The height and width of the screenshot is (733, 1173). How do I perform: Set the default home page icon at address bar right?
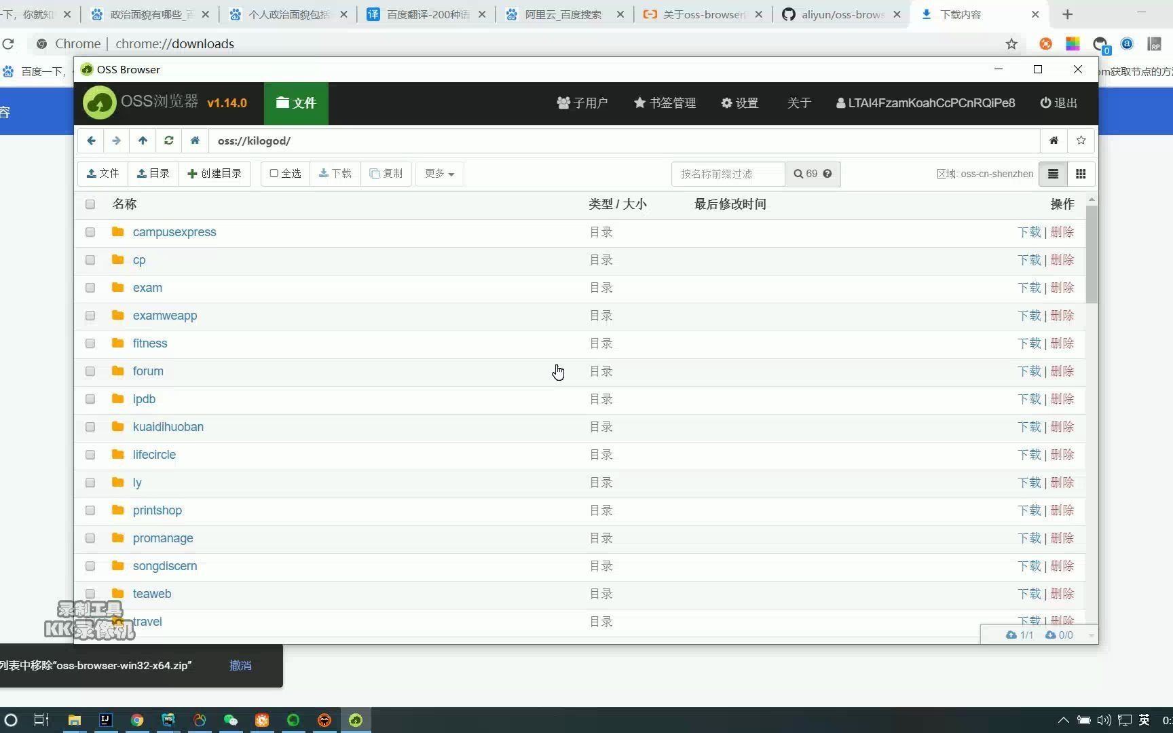click(1054, 140)
